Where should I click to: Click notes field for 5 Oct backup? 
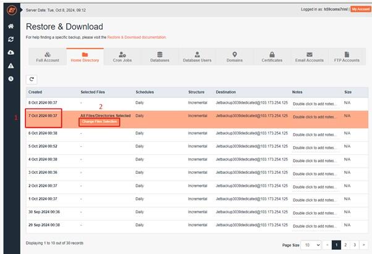pos(315,148)
